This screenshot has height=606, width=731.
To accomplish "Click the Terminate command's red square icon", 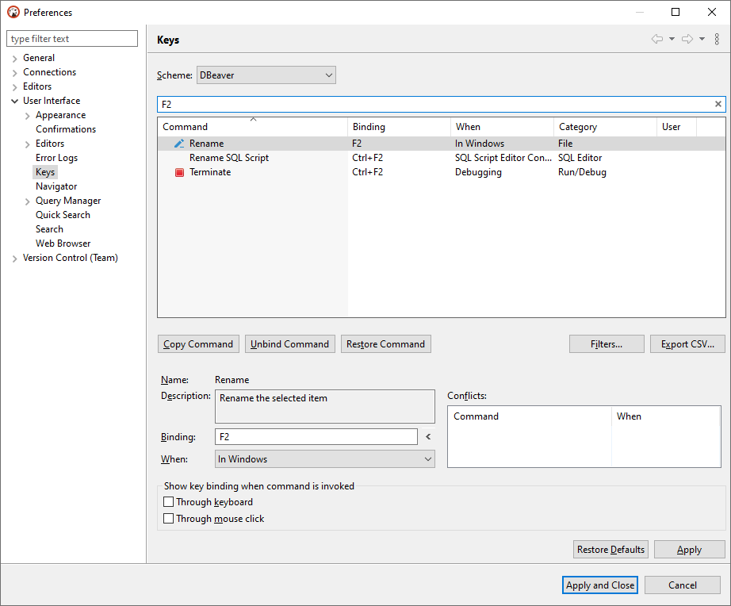I will tap(179, 172).
